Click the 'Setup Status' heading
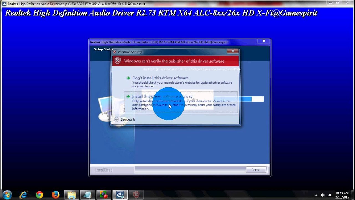The image size is (355, 200). pos(103,49)
